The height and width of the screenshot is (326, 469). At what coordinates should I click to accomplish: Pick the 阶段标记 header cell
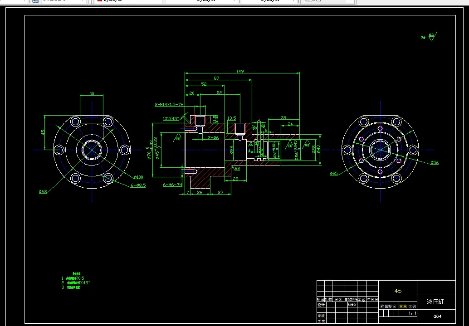click(388, 306)
